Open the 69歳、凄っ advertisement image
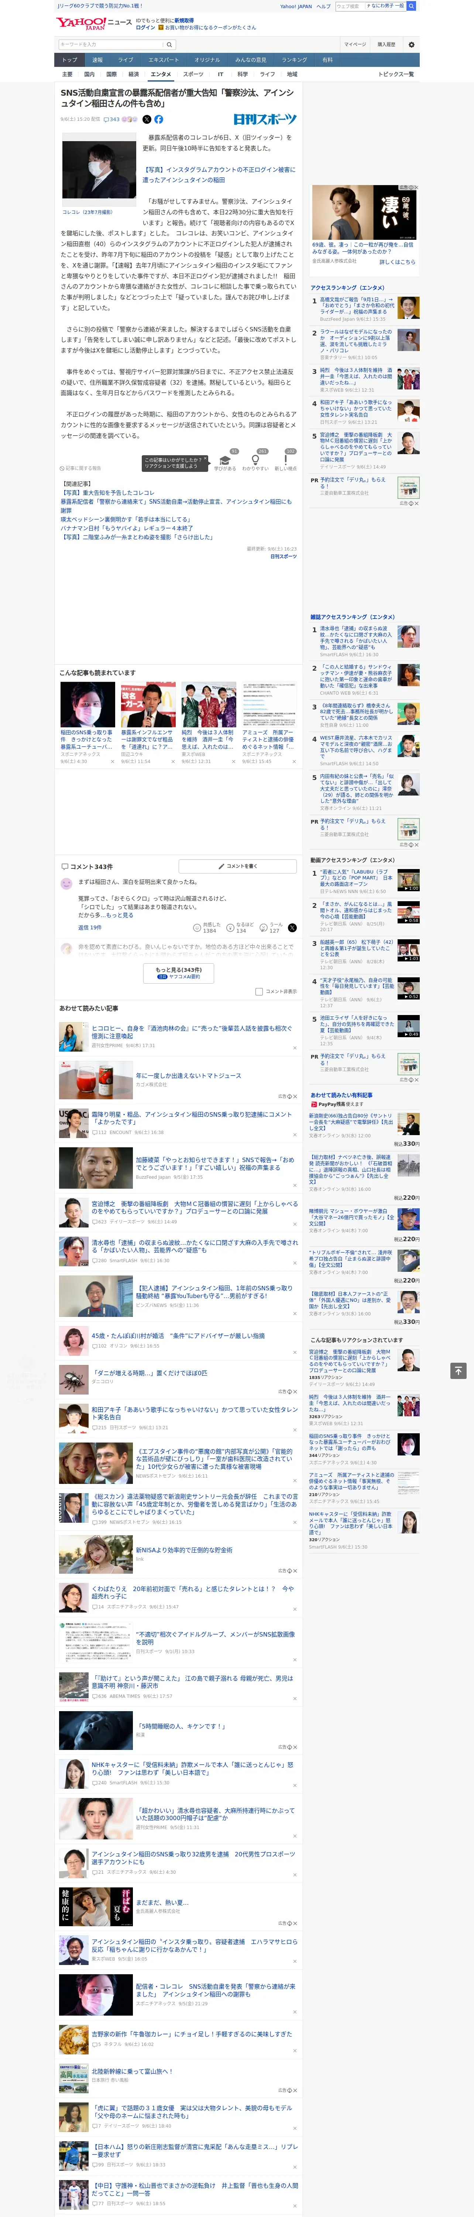 [365, 212]
